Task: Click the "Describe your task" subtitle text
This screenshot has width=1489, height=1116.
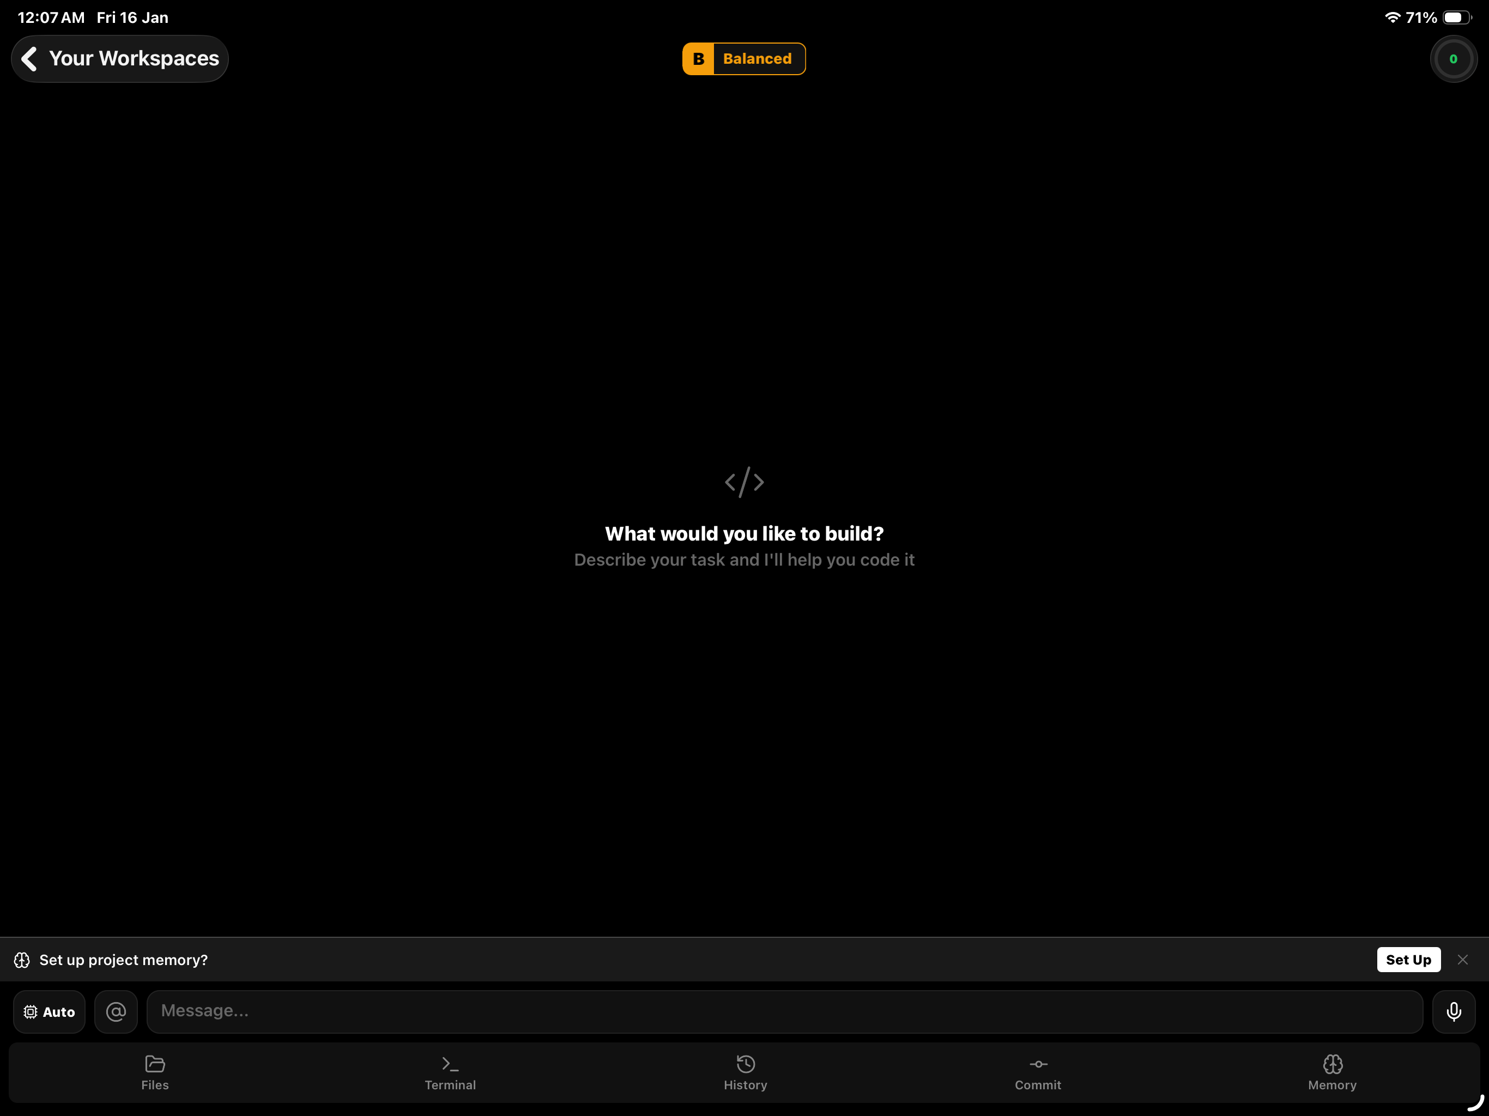Action: [744, 560]
